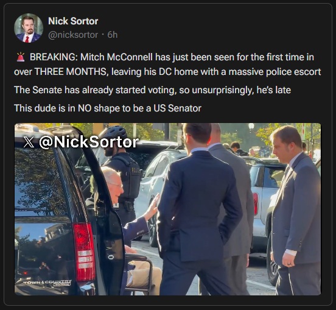
Task: Click the Town & Country badge on the vehicle
Action: pos(48,283)
